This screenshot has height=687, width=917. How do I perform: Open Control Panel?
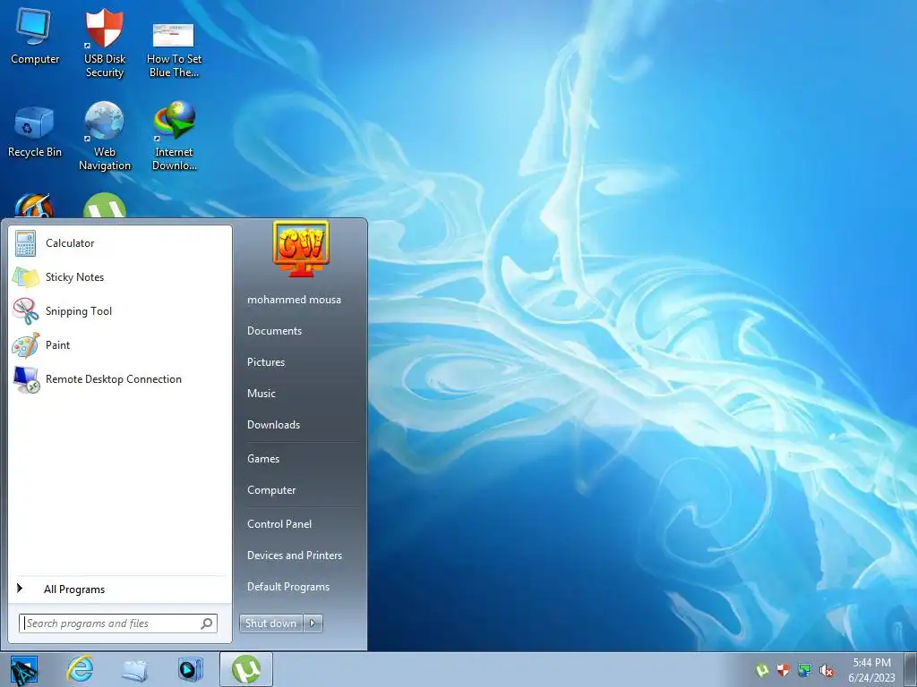point(279,524)
